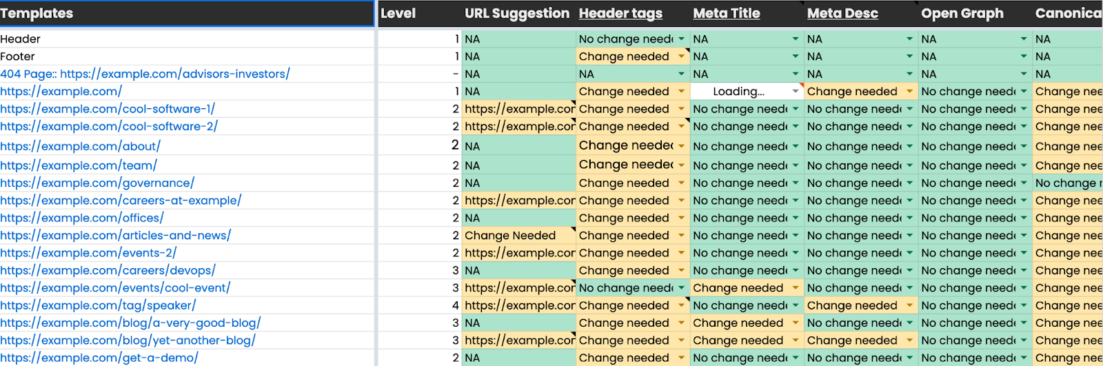Expand Meta Desc dropdown for tag/speaker row
The height and width of the screenshot is (366, 1103).
[909, 305]
